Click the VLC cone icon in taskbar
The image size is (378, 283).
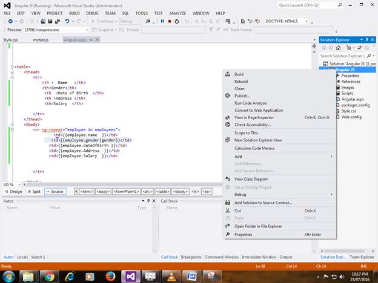point(171,276)
